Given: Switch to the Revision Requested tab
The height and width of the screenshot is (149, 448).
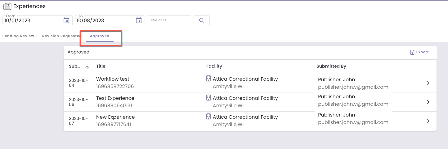Looking at the screenshot, I should [x=61, y=36].
